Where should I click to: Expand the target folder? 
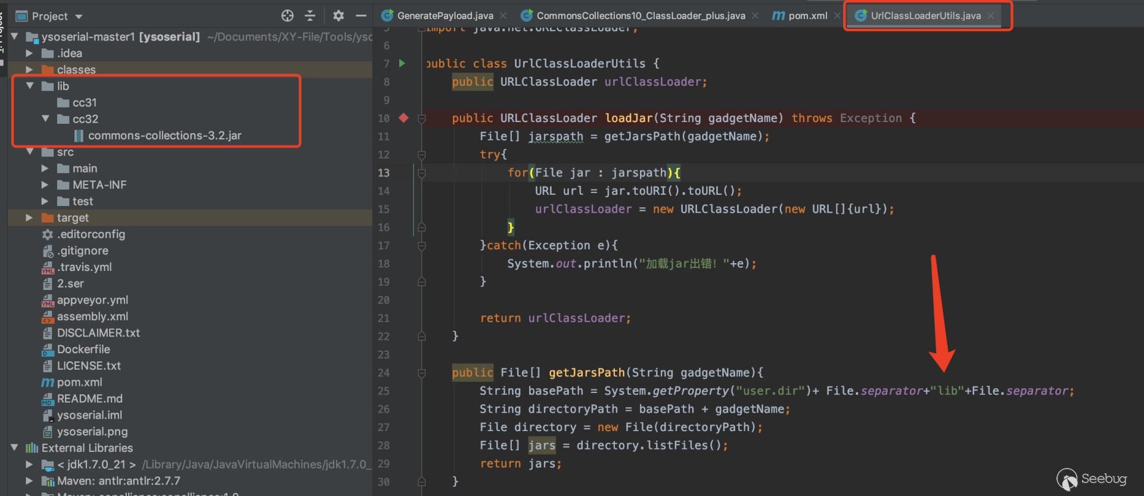click(29, 218)
